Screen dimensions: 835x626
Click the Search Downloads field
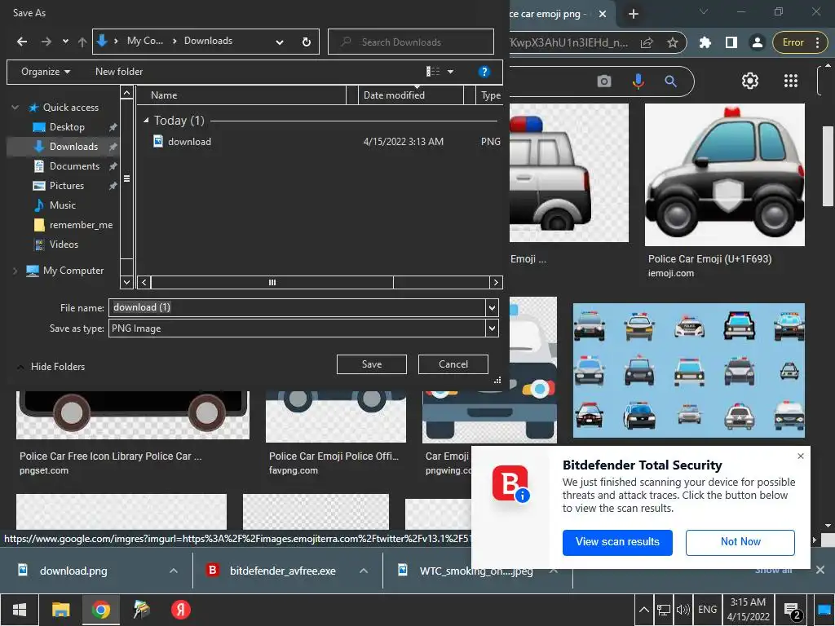411,42
